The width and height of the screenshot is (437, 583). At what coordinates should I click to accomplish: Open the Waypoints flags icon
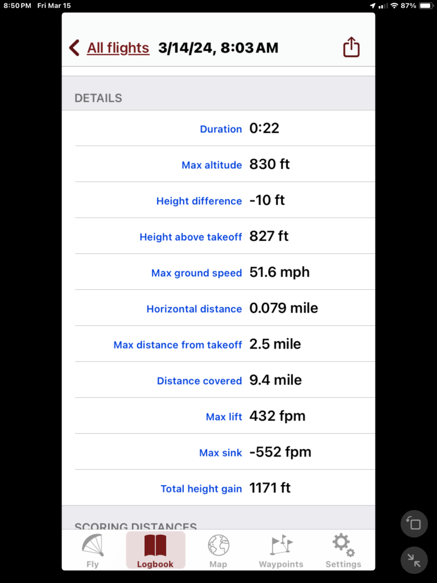tap(281, 545)
